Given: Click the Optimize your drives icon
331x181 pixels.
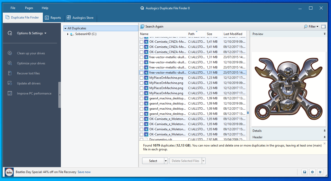Looking at the screenshot, I should click(x=10, y=63).
